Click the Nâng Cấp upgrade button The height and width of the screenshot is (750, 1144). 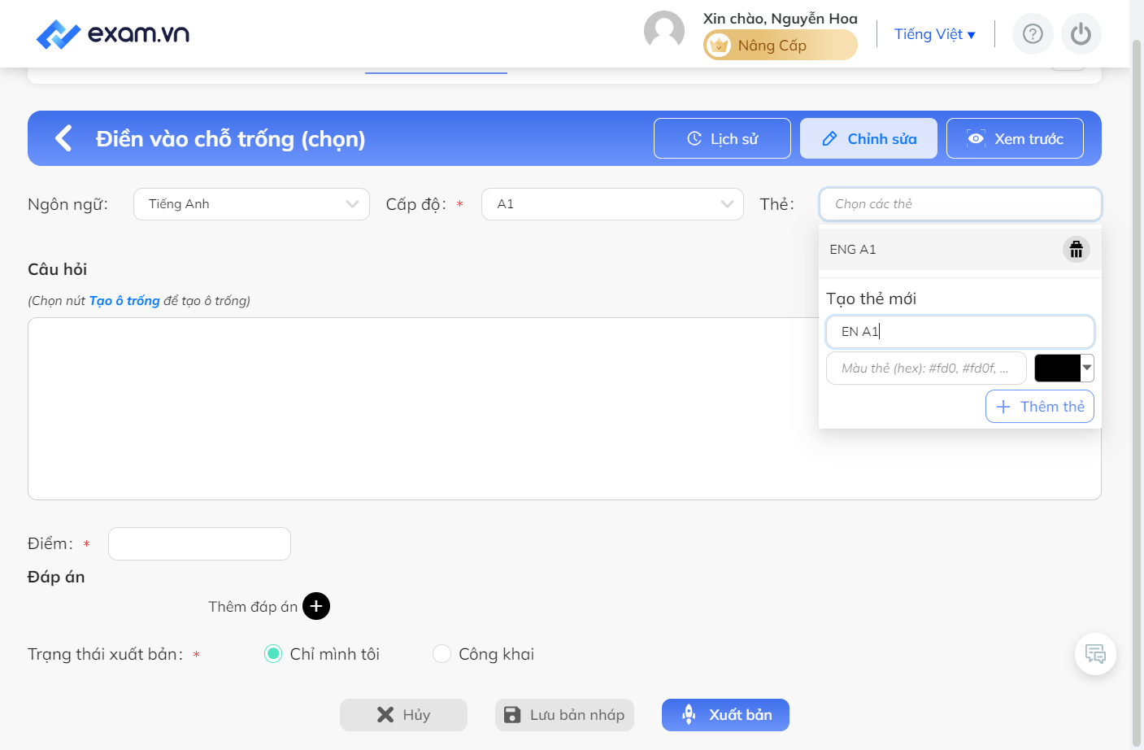pyautogui.click(x=781, y=46)
